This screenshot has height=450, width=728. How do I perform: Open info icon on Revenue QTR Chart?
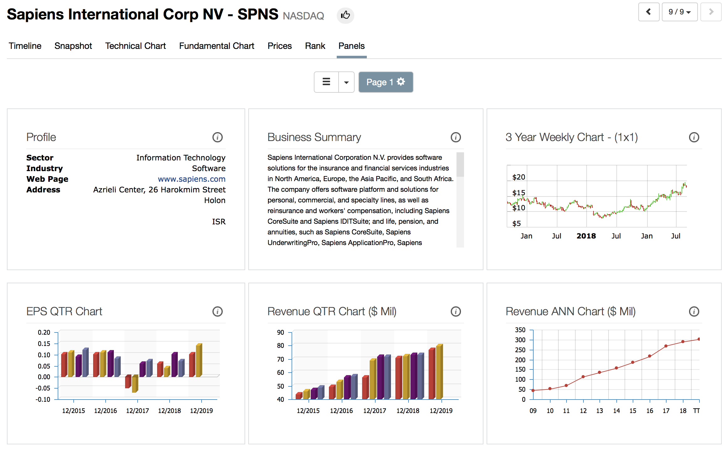[456, 311]
